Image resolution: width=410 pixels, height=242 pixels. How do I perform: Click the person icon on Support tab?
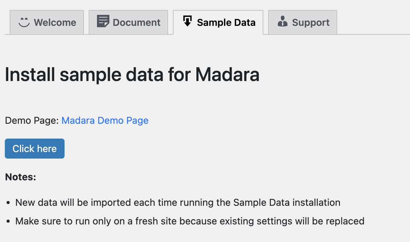282,22
